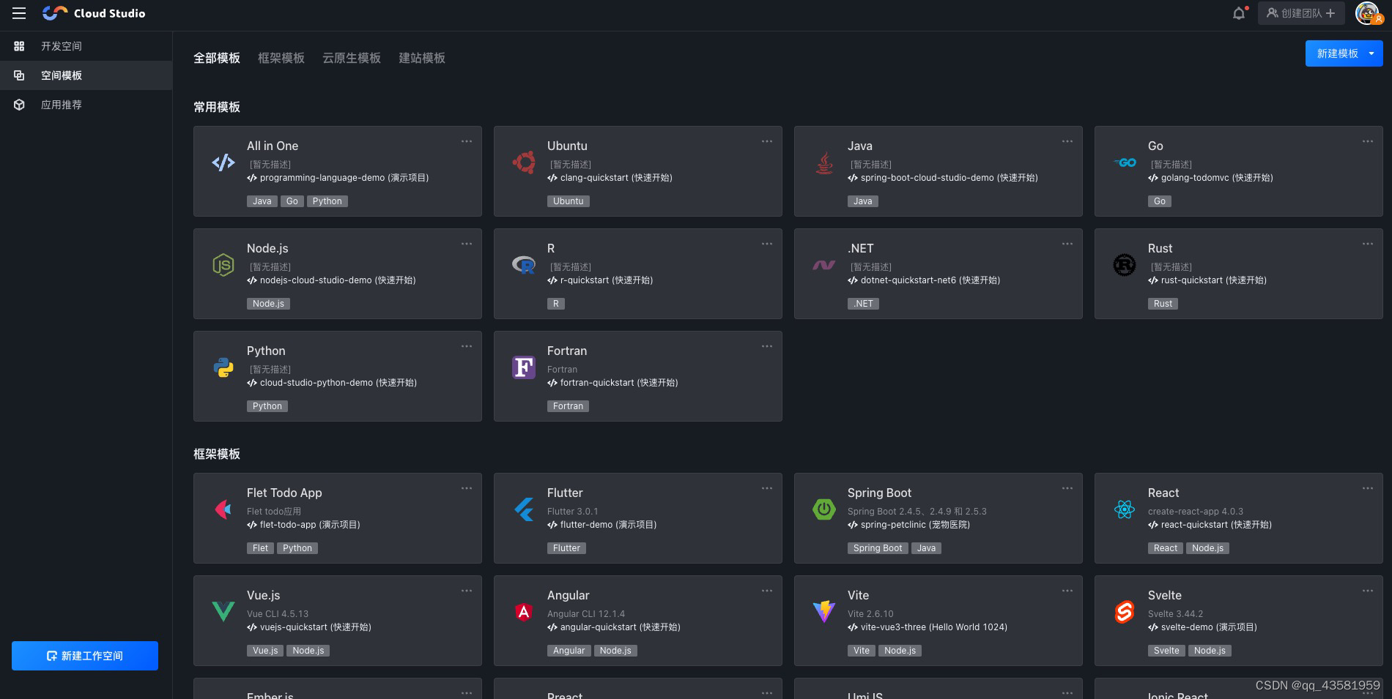Click the Spring Boot logo
The image size is (1392, 699).
point(824,509)
